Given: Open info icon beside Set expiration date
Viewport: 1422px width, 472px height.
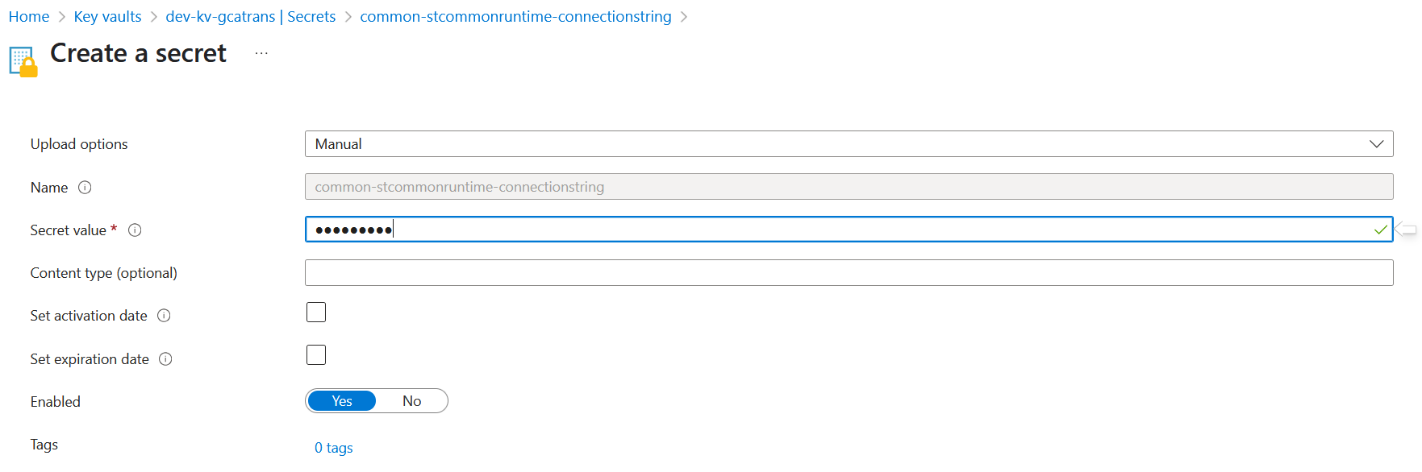Looking at the screenshot, I should pos(165,359).
